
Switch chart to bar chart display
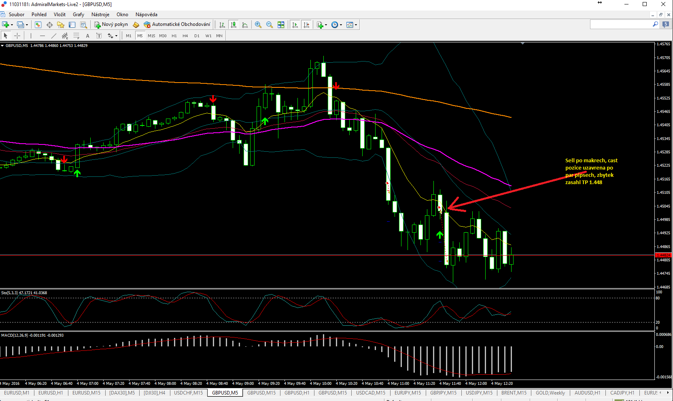[222, 25]
